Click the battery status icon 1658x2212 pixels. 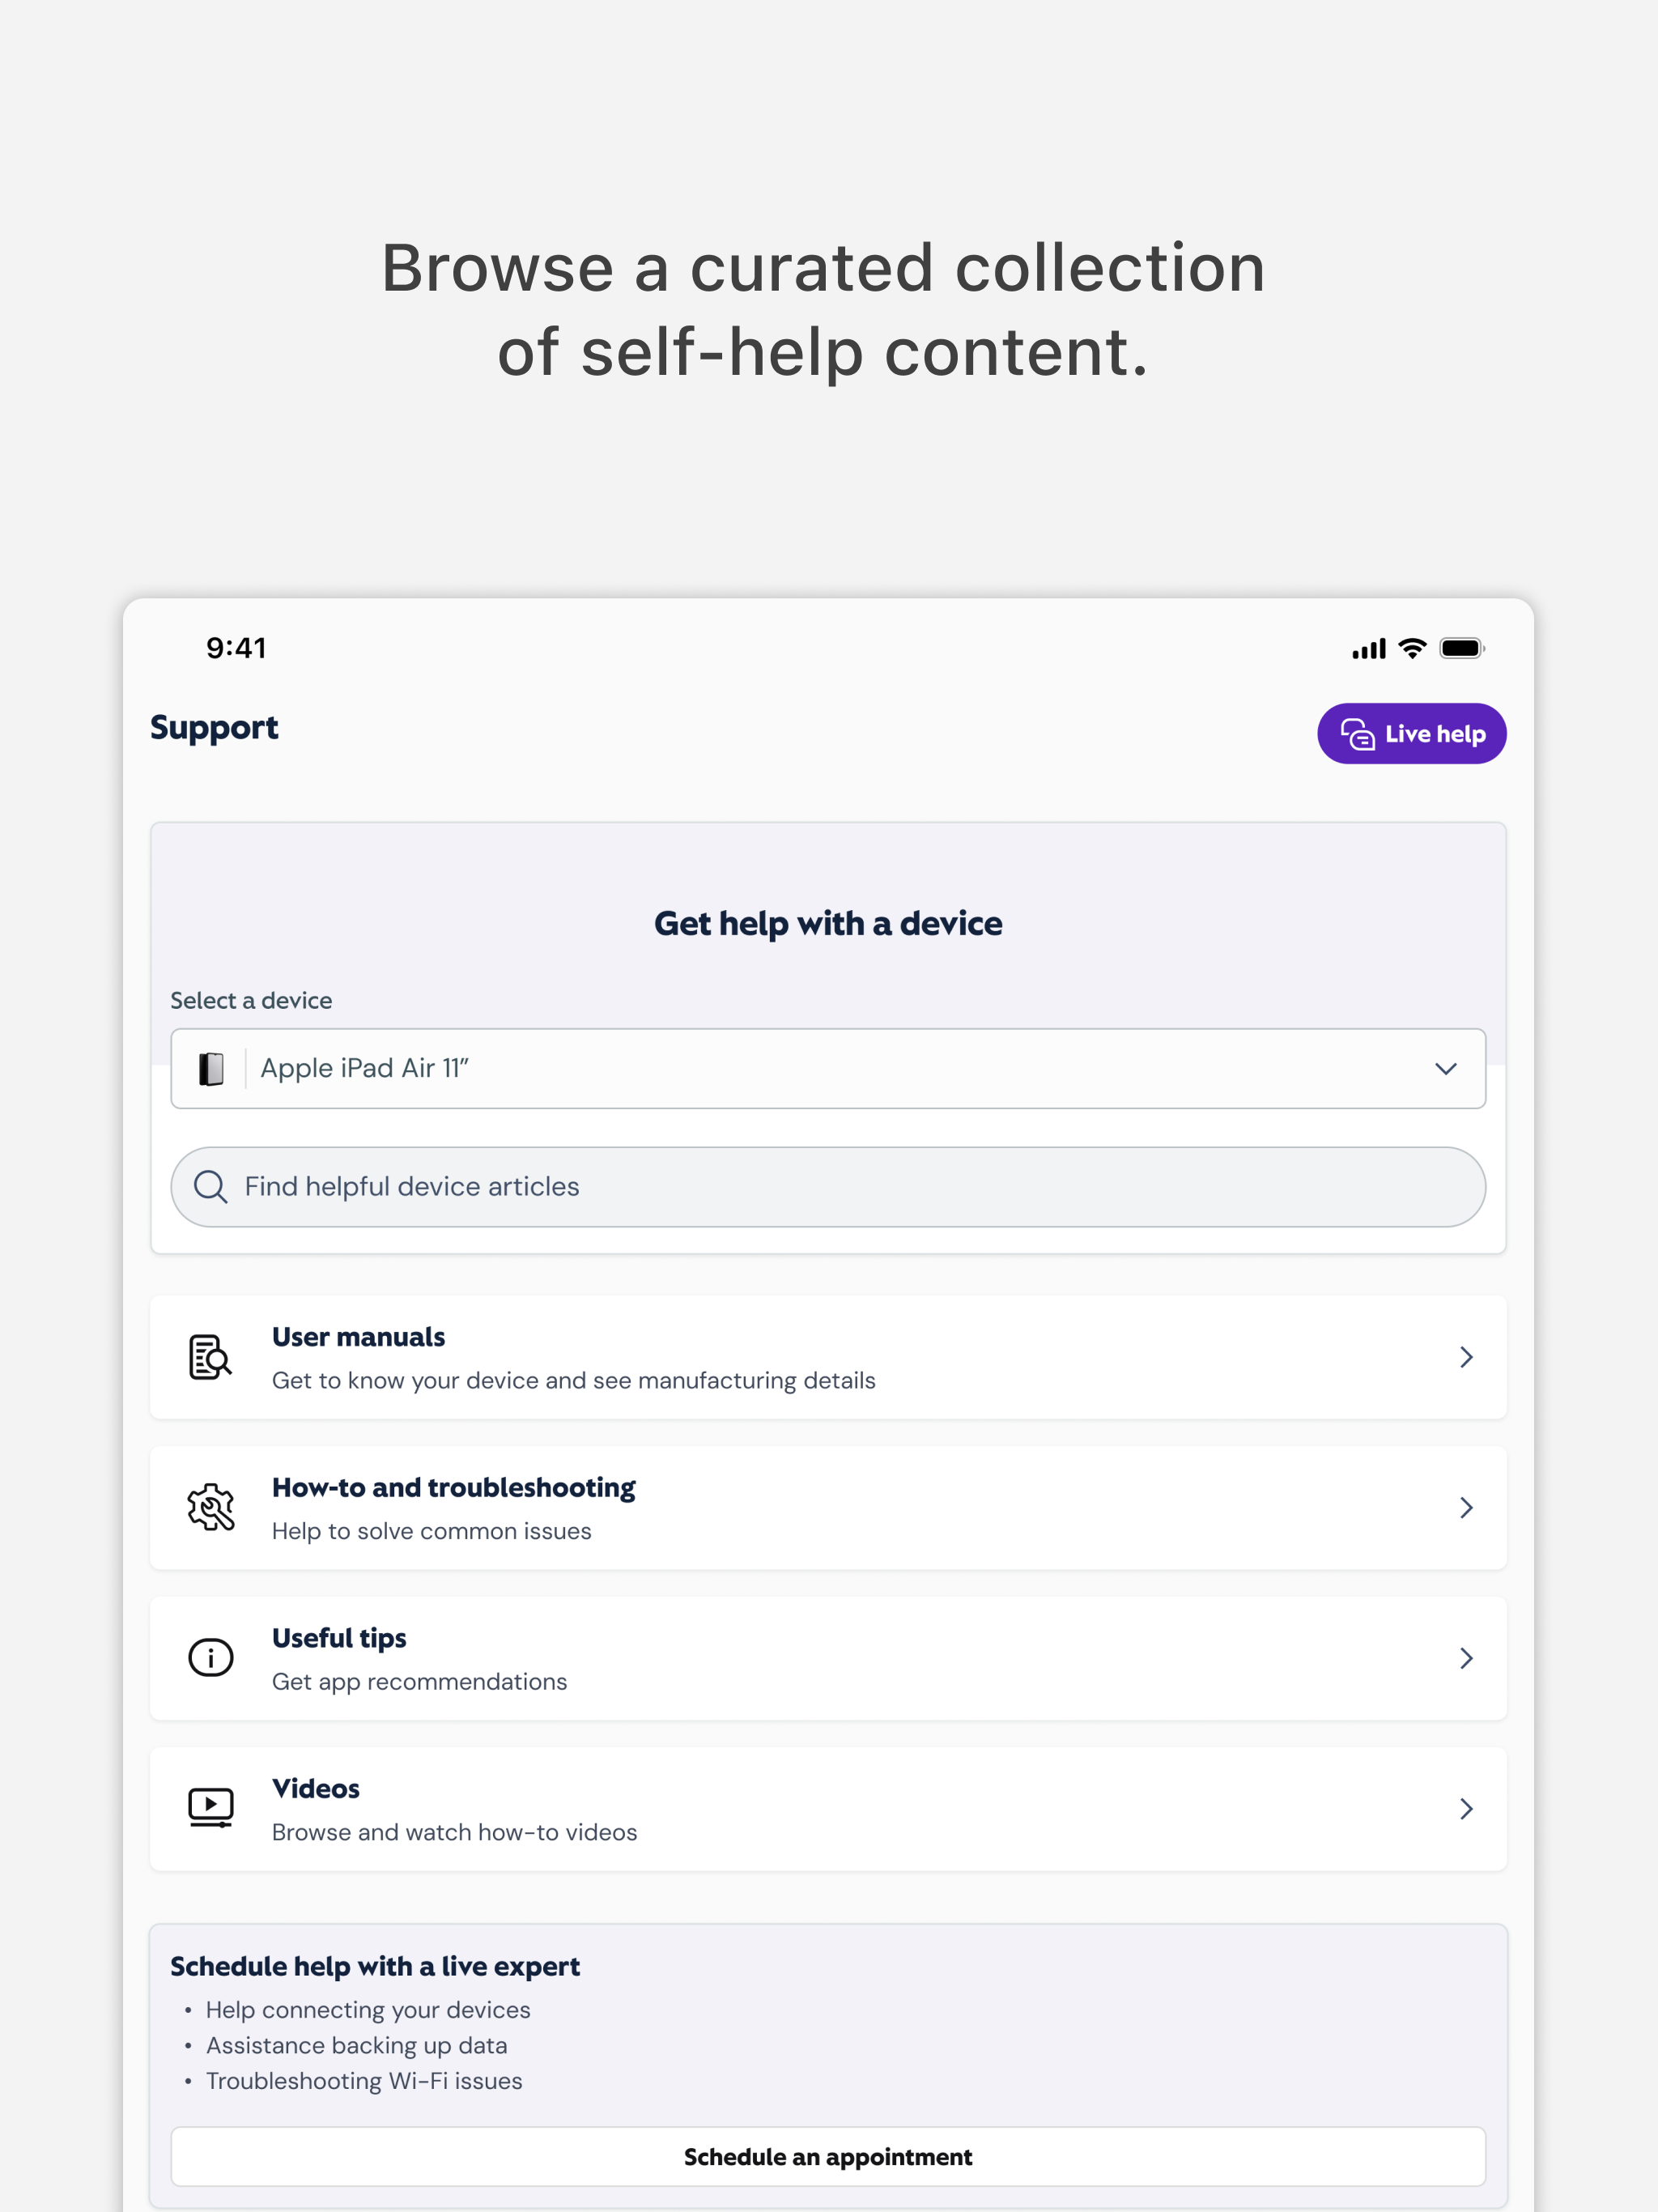tap(1462, 648)
